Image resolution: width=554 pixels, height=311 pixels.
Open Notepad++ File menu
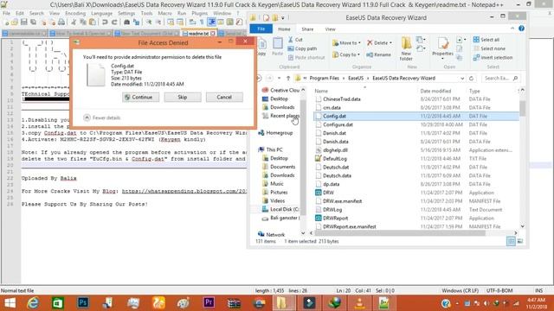pos(6,14)
